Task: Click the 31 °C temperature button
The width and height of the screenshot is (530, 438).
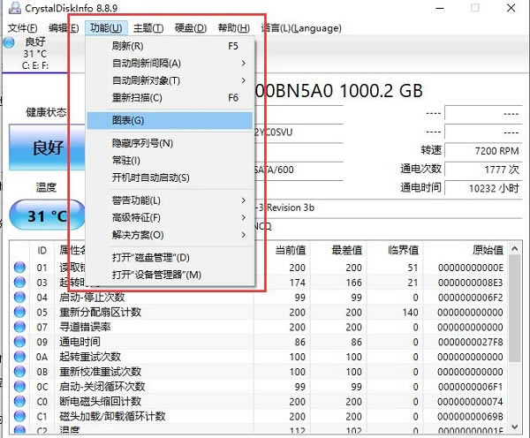Action: [46, 215]
